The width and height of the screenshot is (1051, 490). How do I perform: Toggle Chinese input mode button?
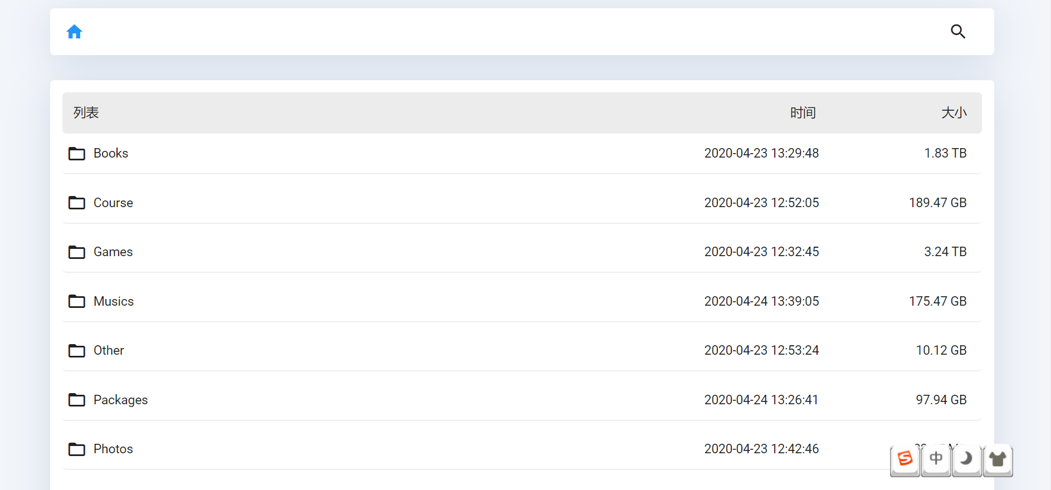coord(936,459)
